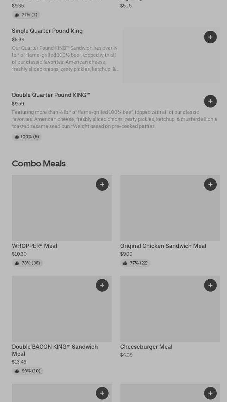This screenshot has height=402, width=227.
Task: Add Double BACON KING Sandwich Meal to cart
Action: point(102,285)
